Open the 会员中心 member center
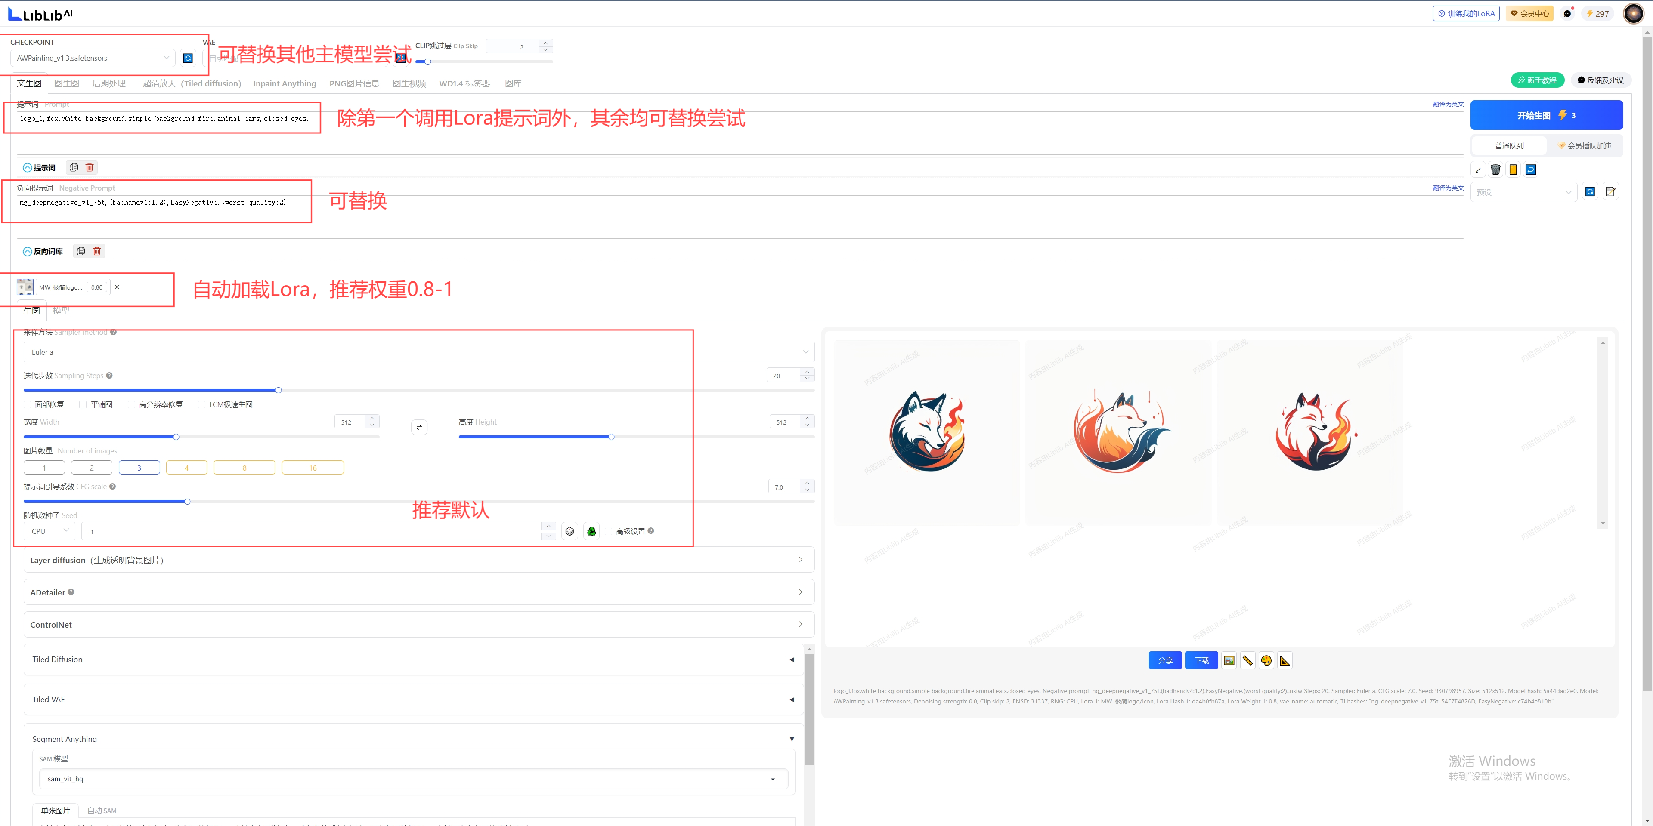1653x826 pixels. pyautogui.click(x=1529, y=13)
